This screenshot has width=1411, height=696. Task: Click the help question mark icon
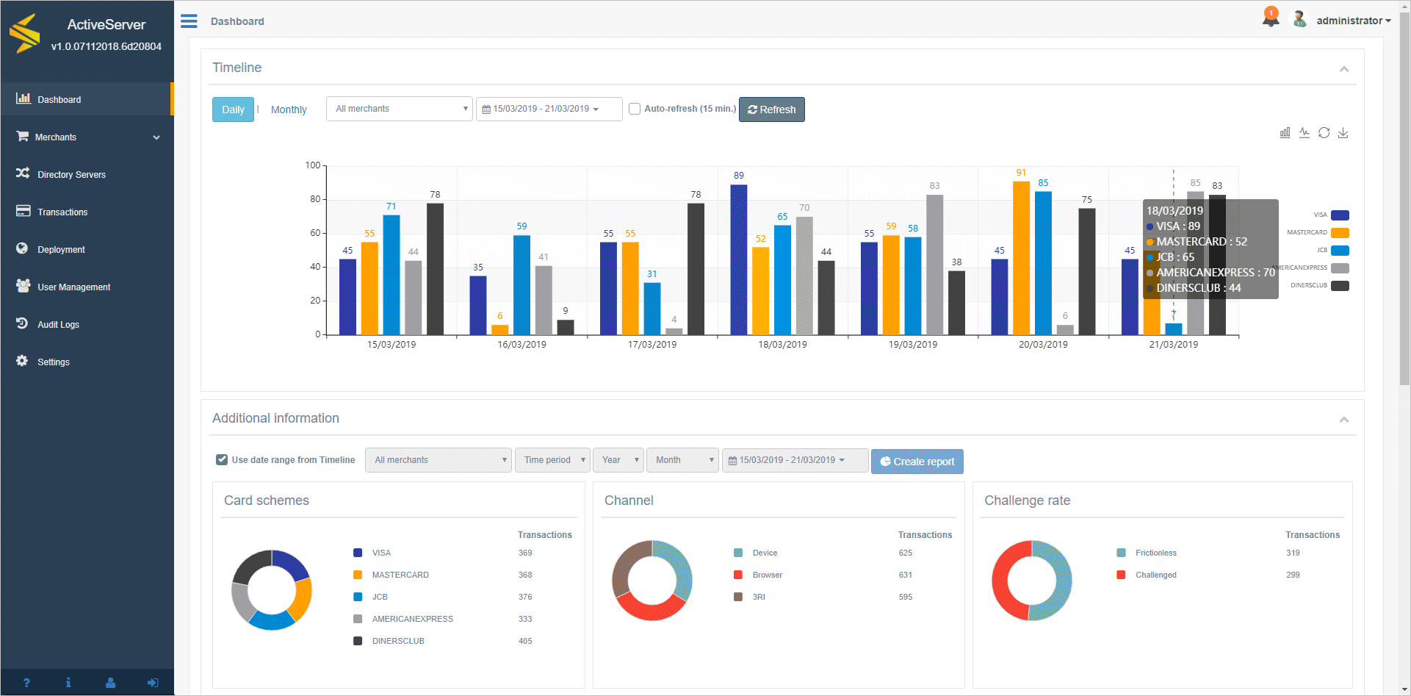(x=26, y=683)
